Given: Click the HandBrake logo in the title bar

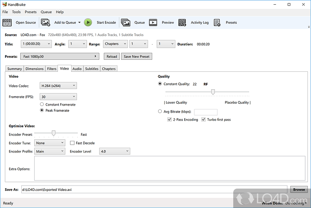Looking at the screenshot, I should [x=4, y=4].
